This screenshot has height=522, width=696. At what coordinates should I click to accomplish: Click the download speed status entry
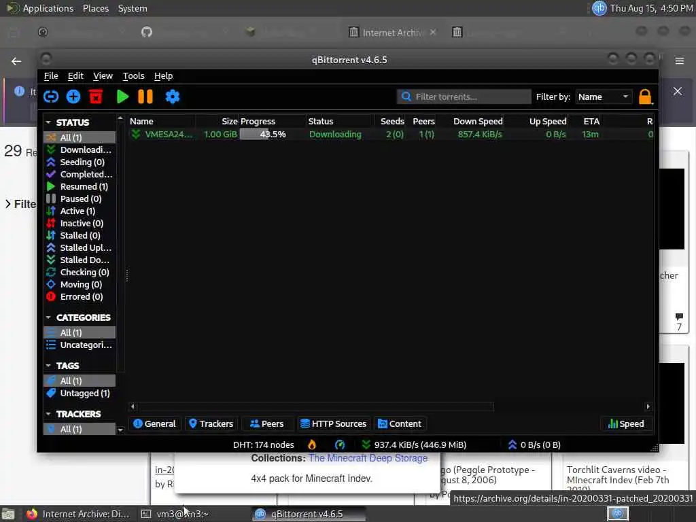point(414,445)
